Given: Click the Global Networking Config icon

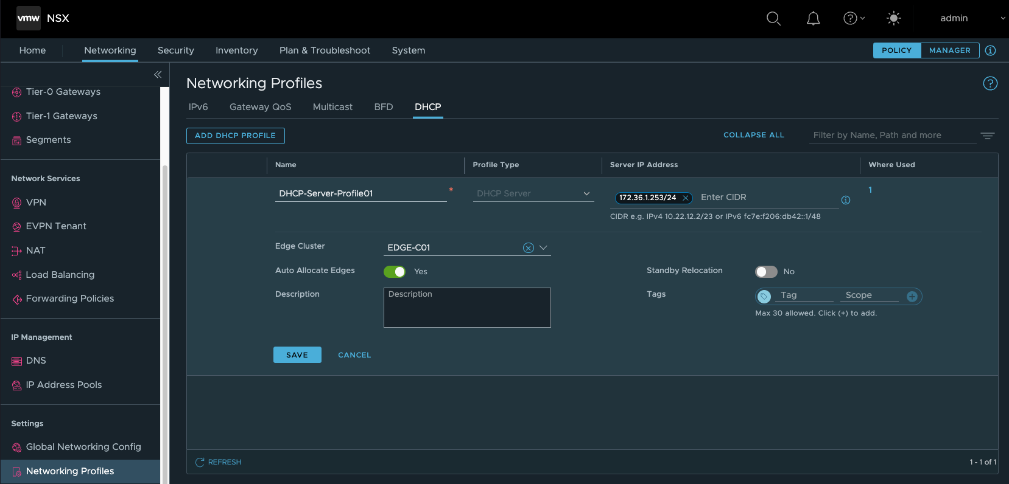Looking at the screenshot, I should pyautogui.click(x=16, y=448).
